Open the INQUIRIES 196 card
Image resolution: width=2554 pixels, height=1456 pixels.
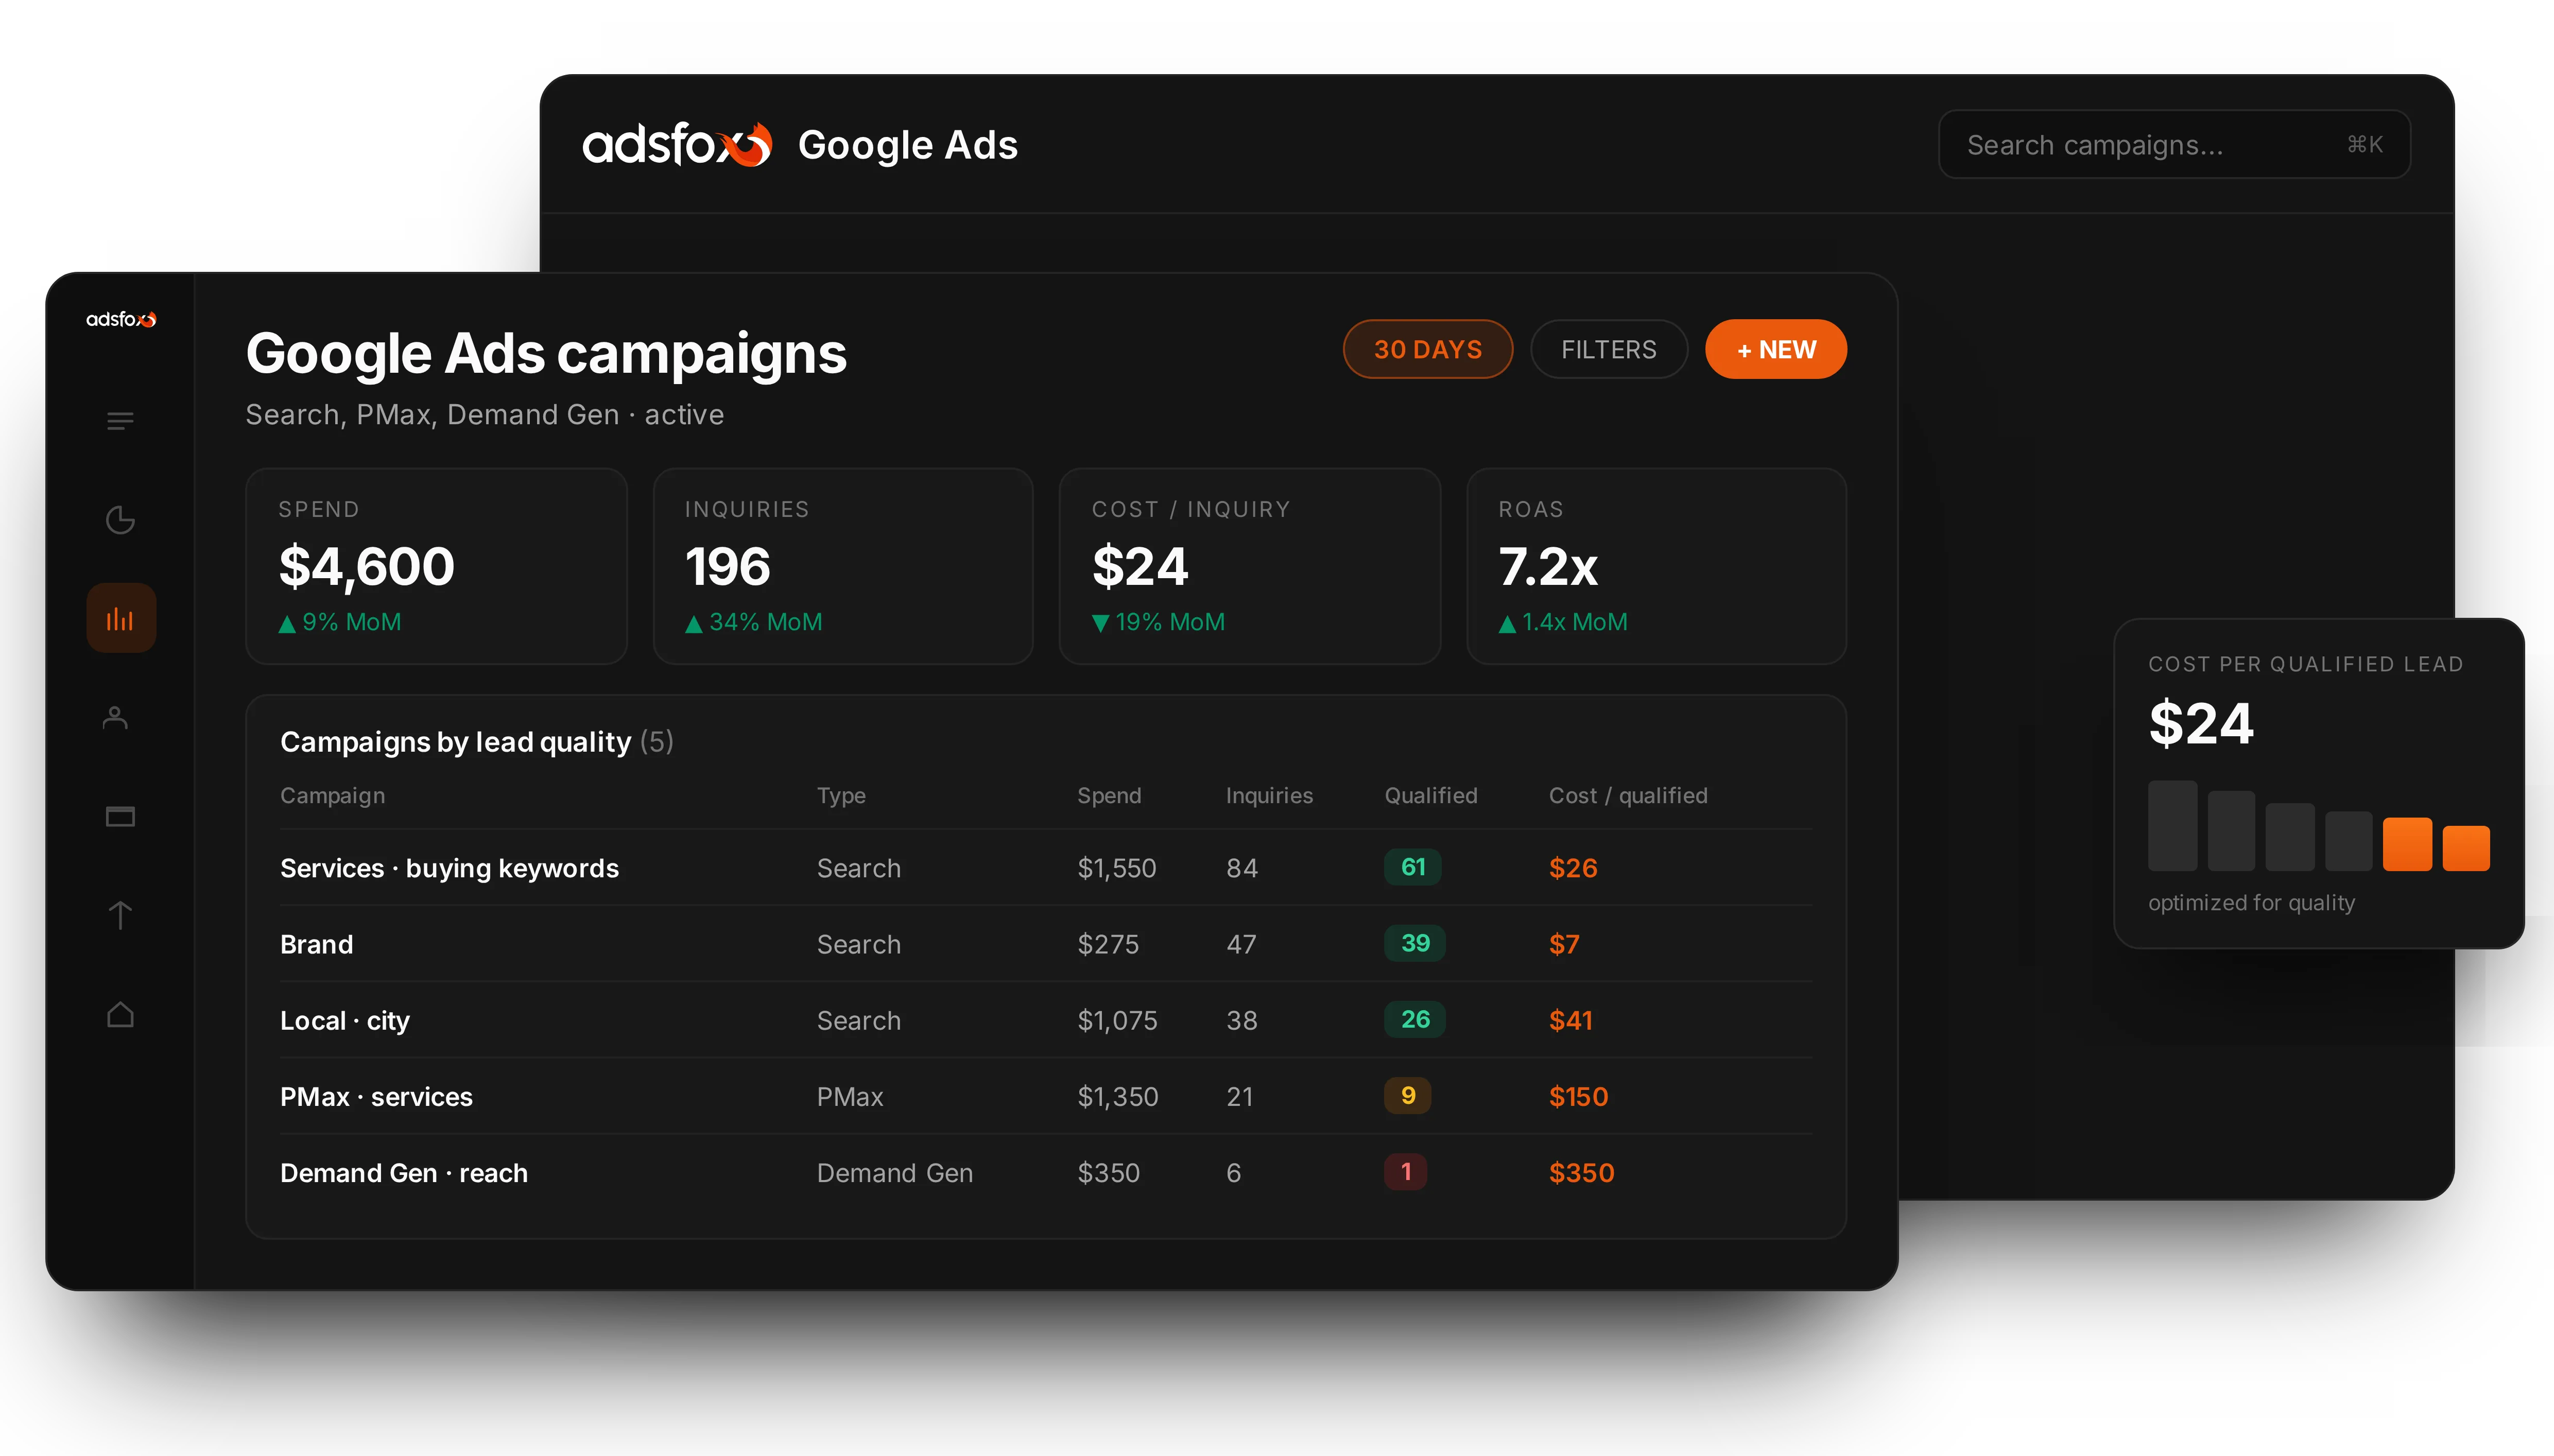coord(843,566)
